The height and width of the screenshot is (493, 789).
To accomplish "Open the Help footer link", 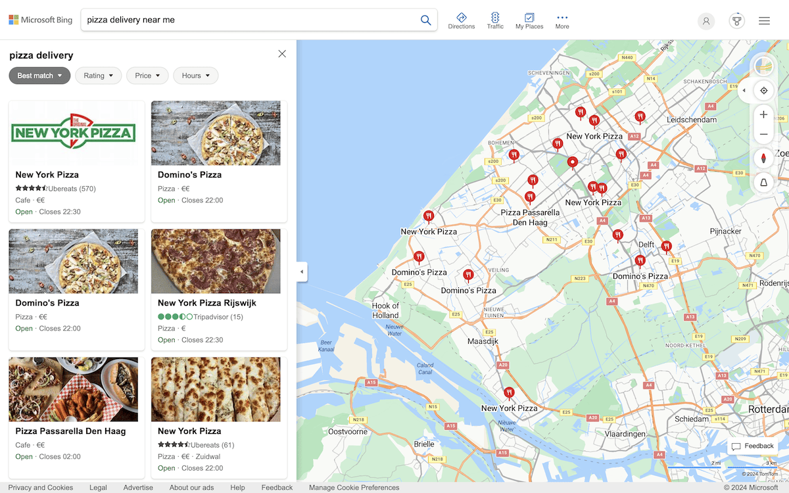I will 237,488.
